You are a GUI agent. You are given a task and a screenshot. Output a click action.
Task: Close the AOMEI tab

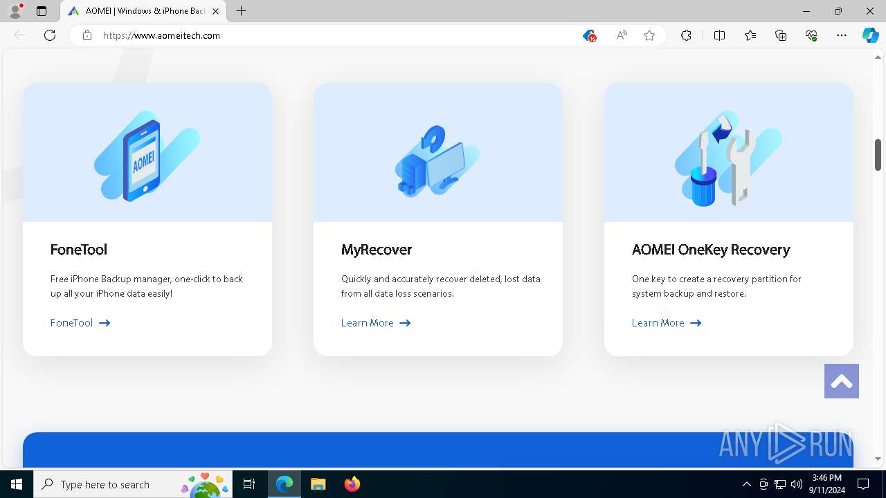tap(217, 11)
